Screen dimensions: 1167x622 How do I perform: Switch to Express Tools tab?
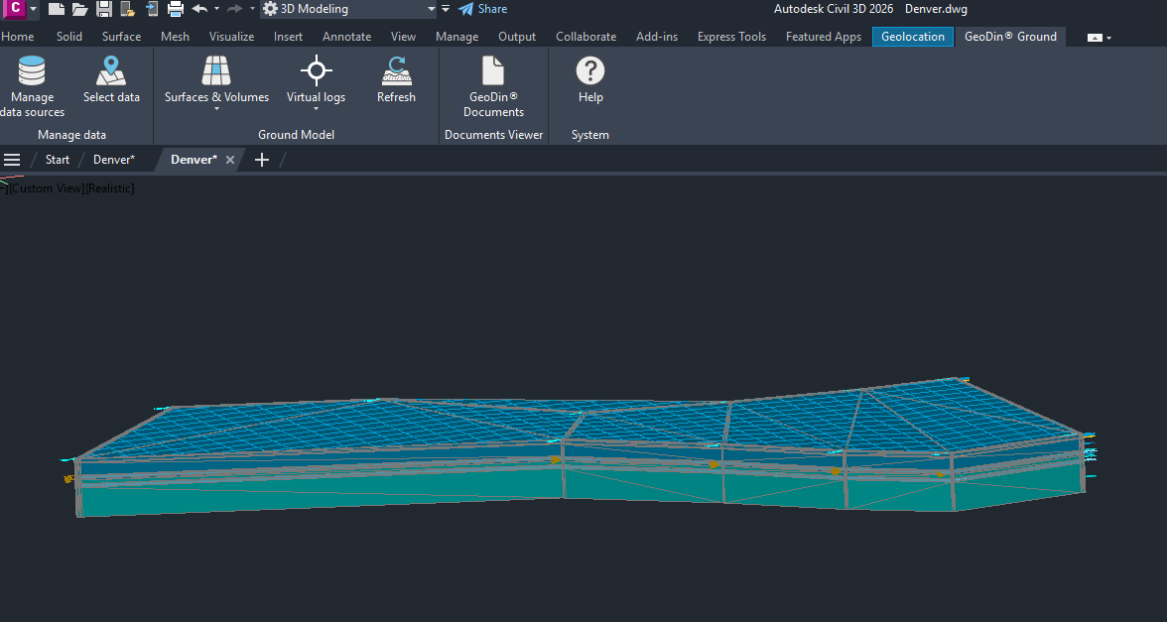click(x=731, y=37)
